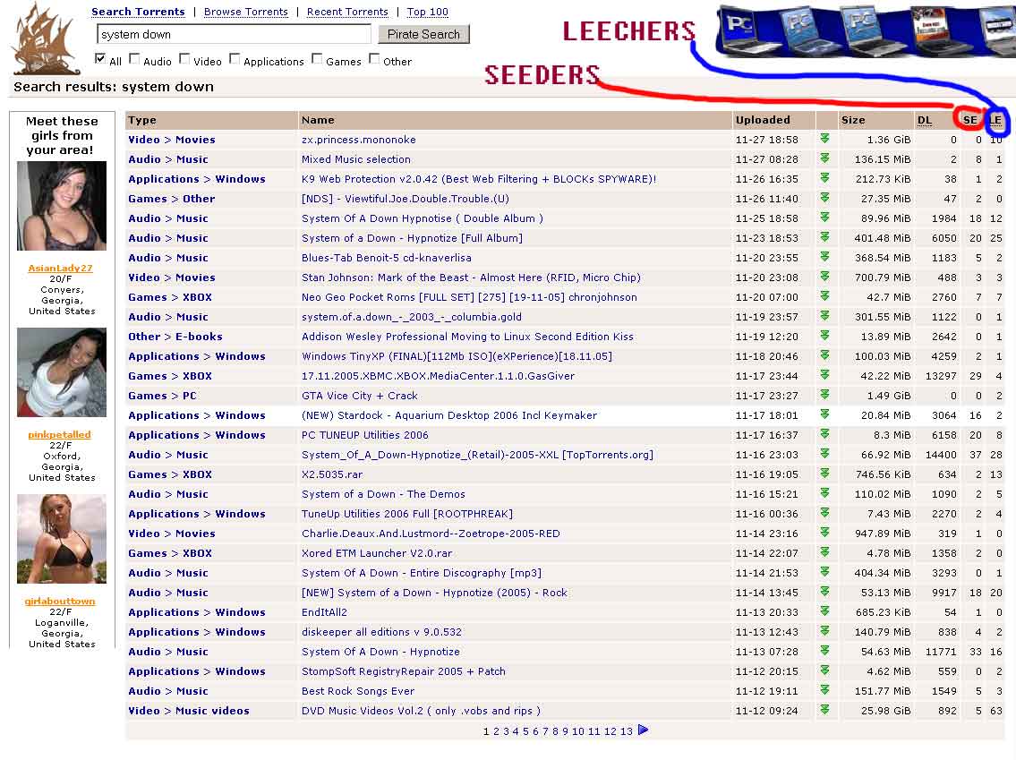Download arrow for Charlie.Deaux Lustmord row
The image size is (1016, 760).
click(824, 532)
